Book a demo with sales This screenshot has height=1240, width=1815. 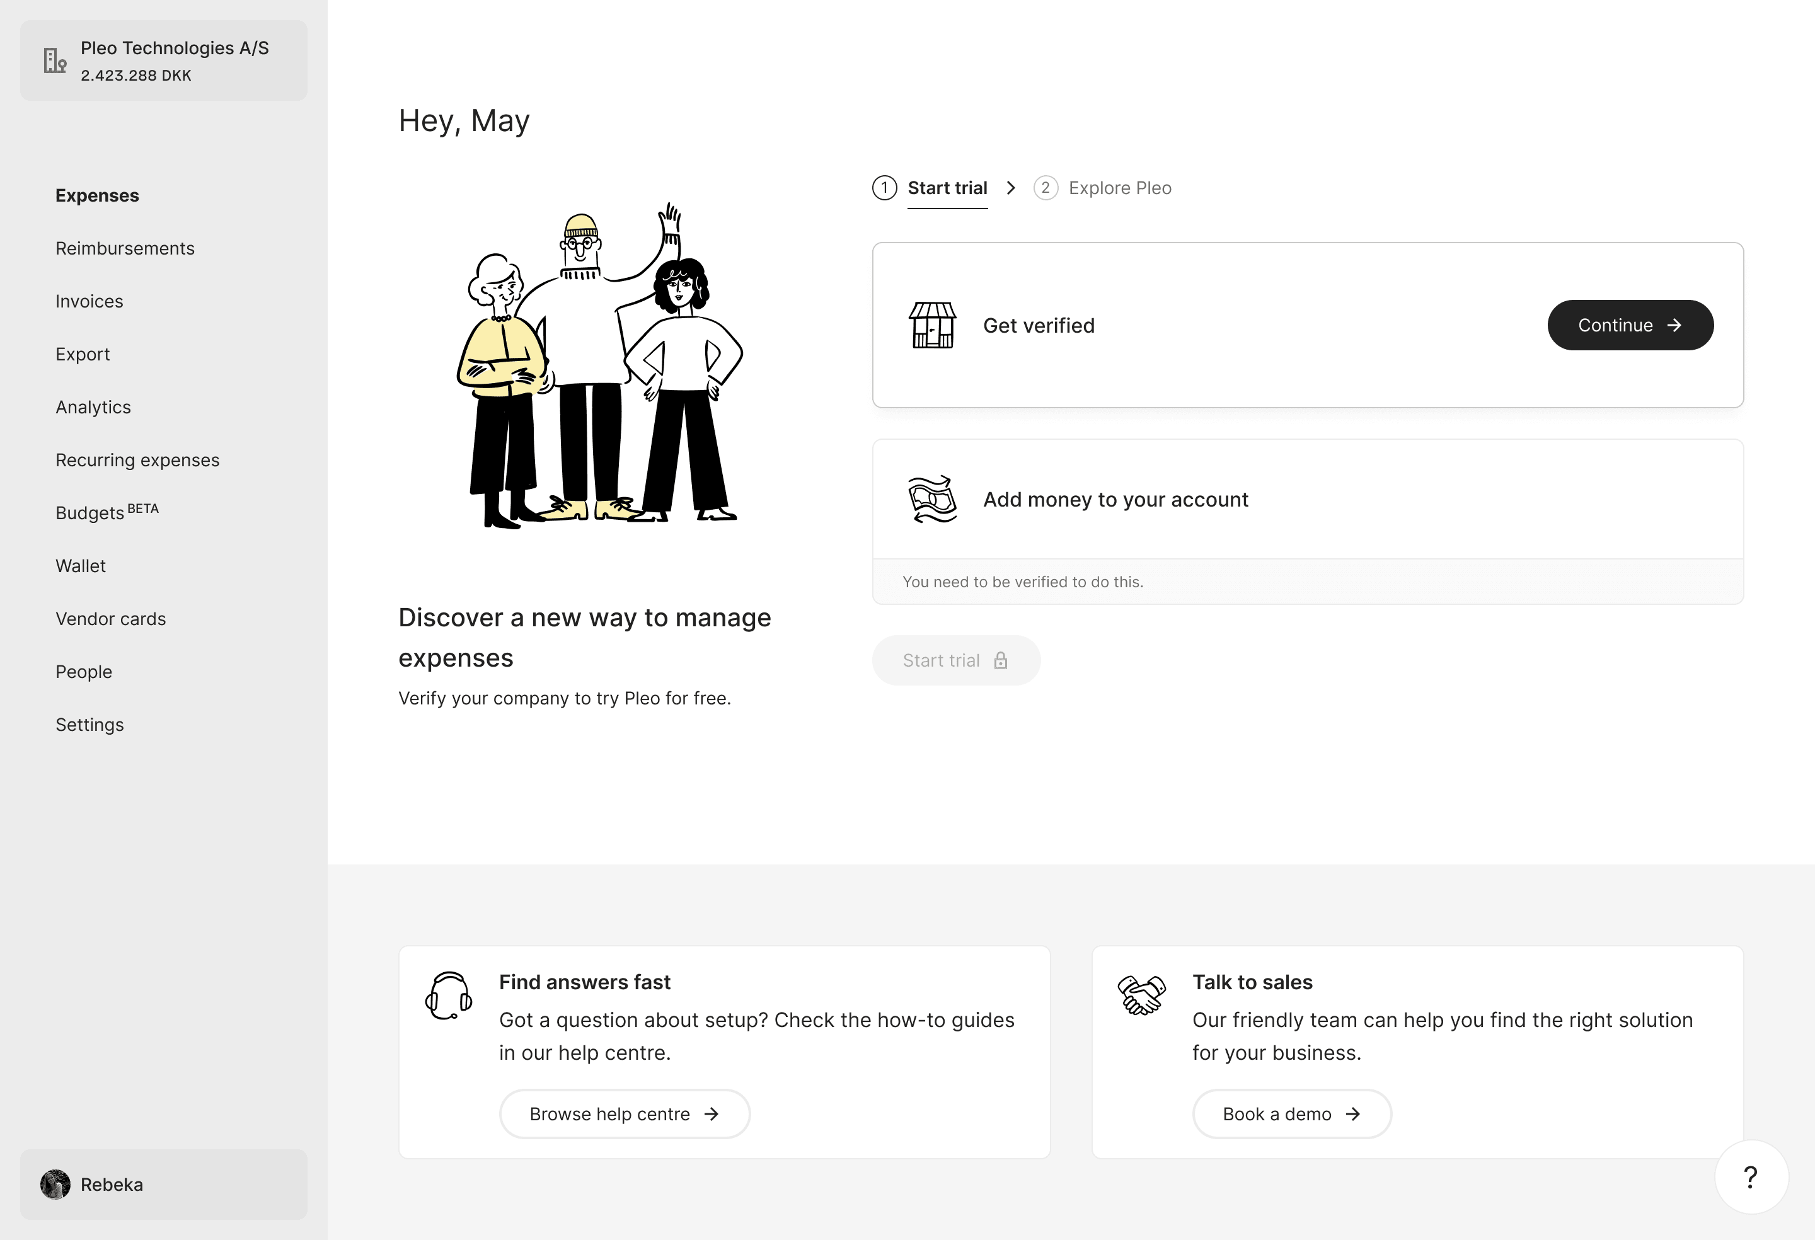pyautogui.click(x=1292, y=1114)
